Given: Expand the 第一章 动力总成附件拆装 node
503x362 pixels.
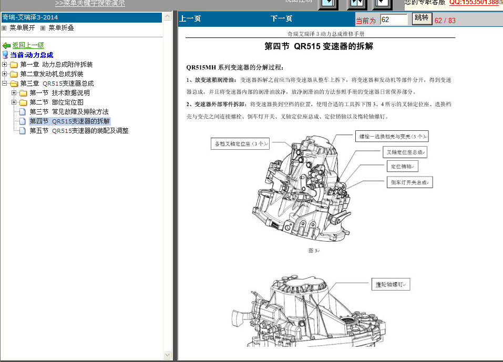Looking at the screenshot, I should tap(5, 65).
